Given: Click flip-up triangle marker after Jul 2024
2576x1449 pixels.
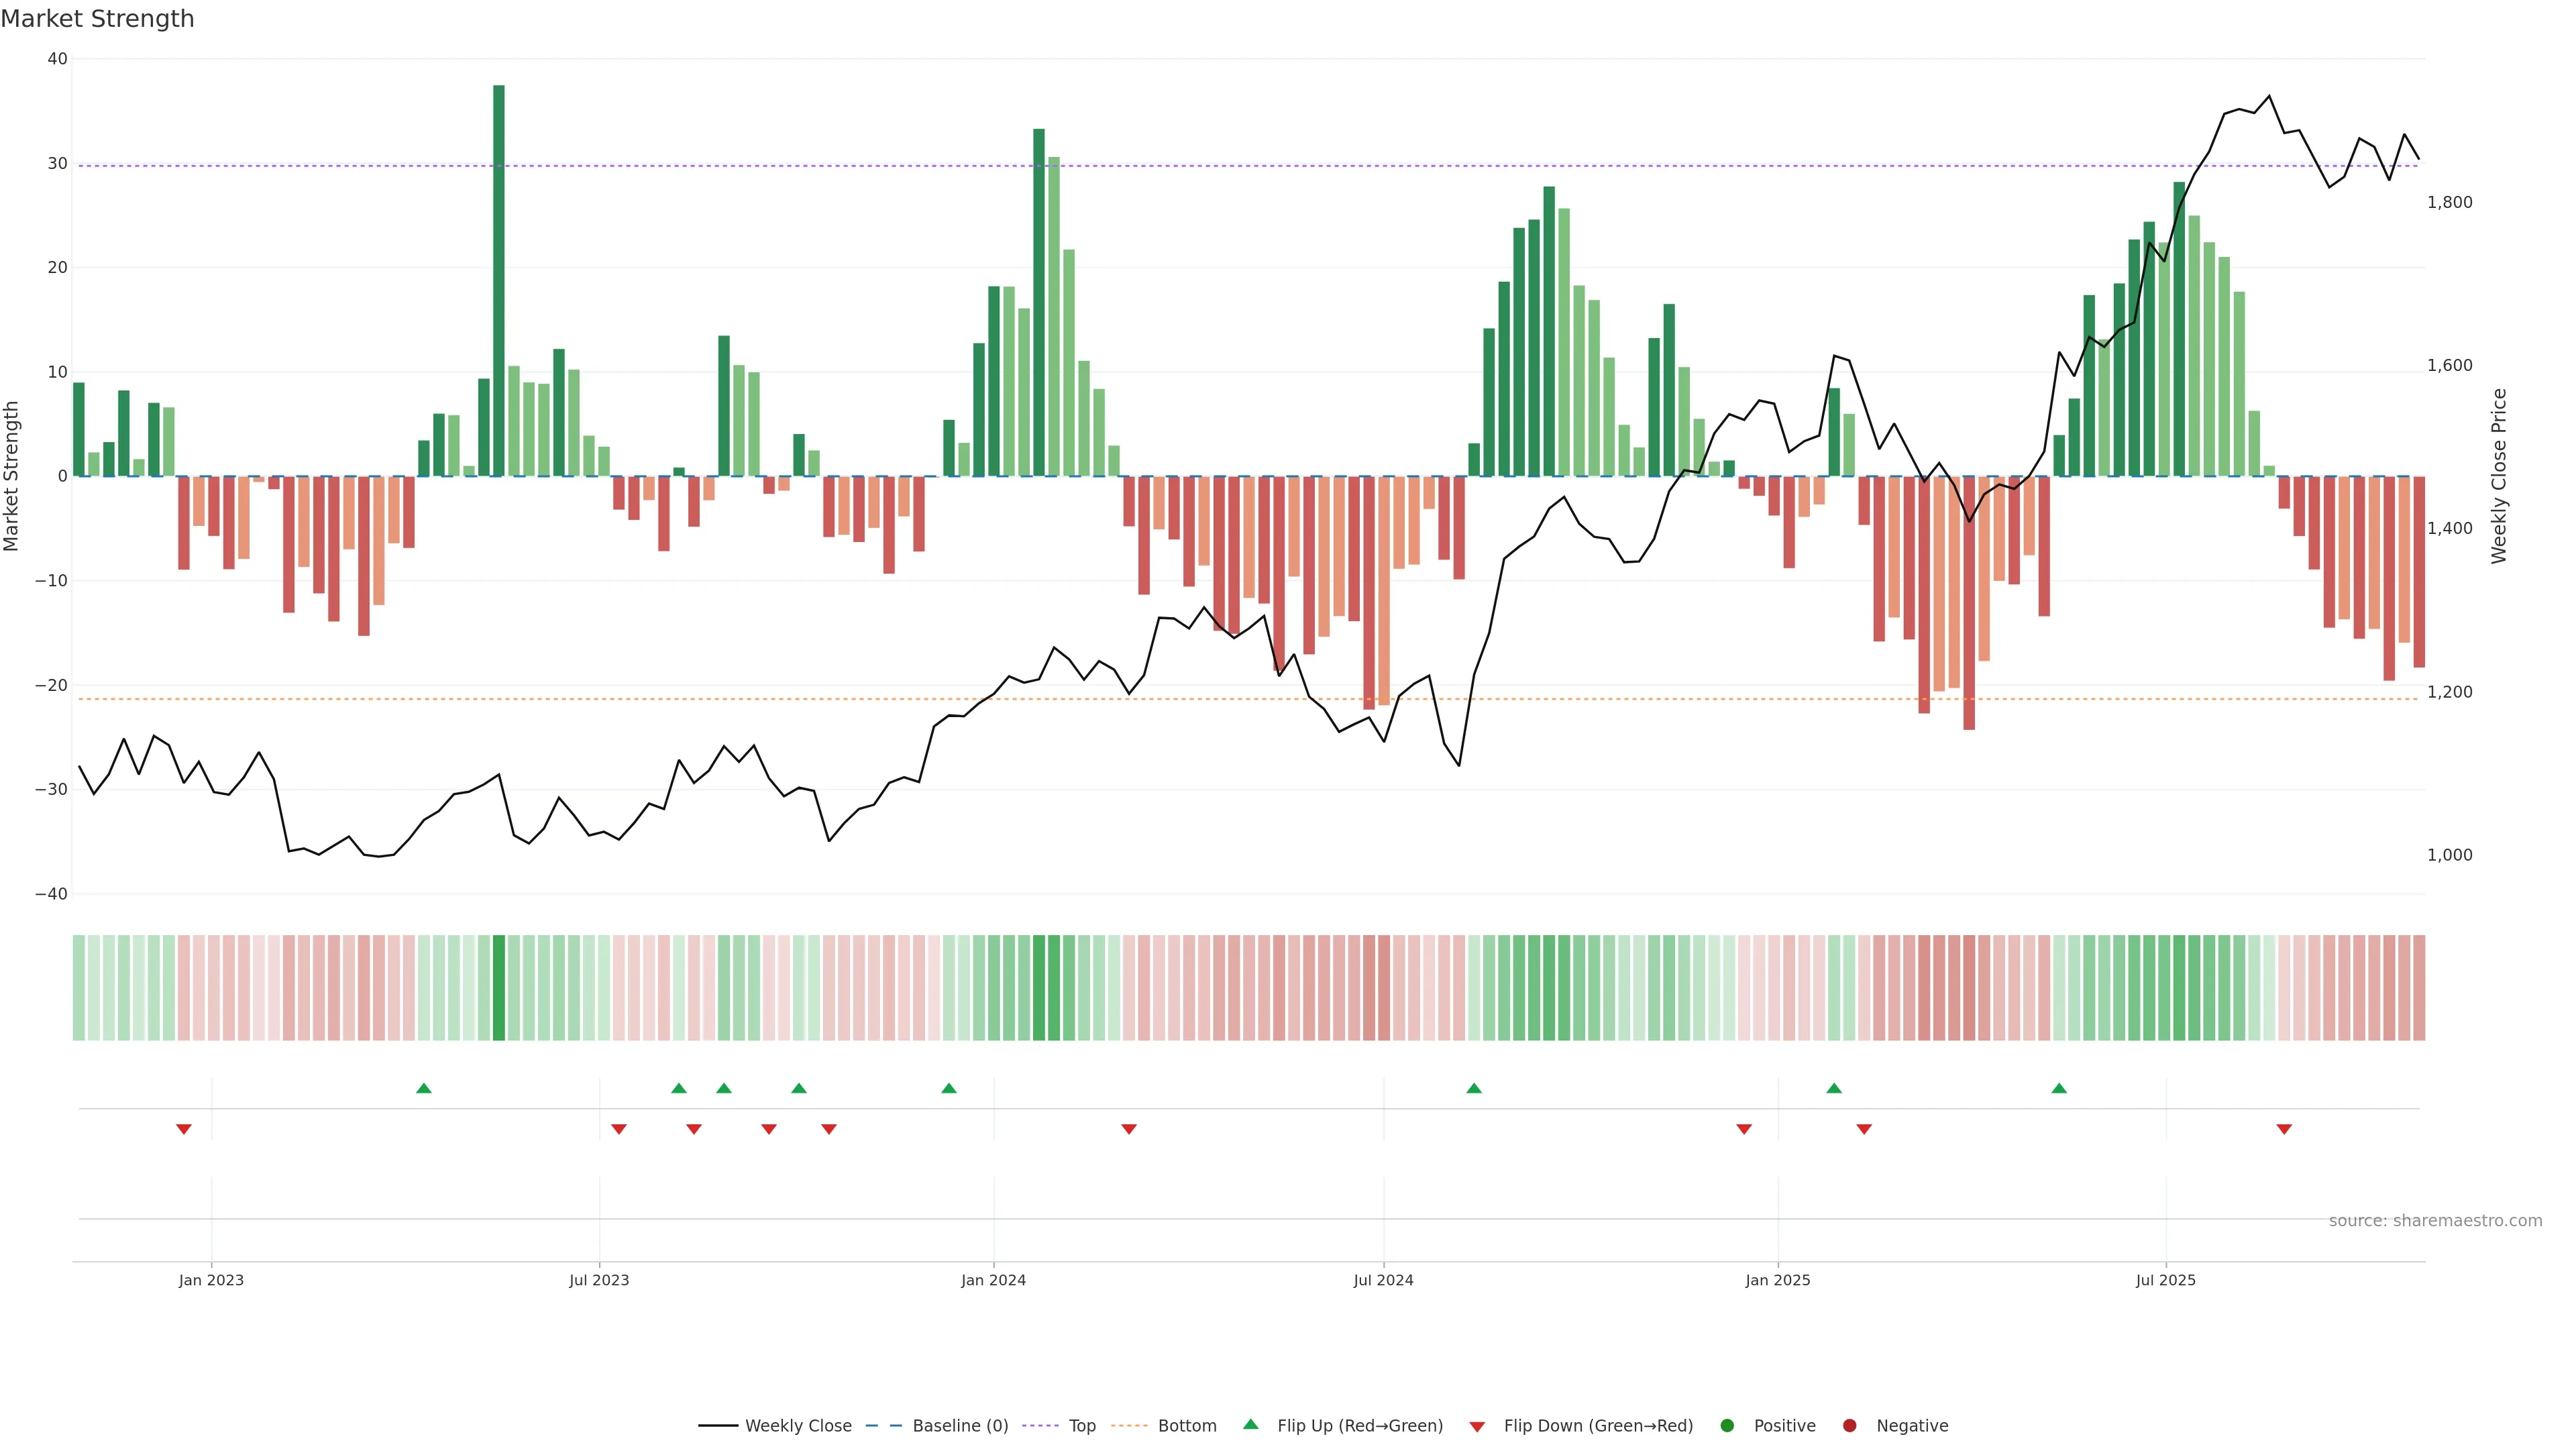Looking at the screenshot, I should (x=1474, y=1088).
